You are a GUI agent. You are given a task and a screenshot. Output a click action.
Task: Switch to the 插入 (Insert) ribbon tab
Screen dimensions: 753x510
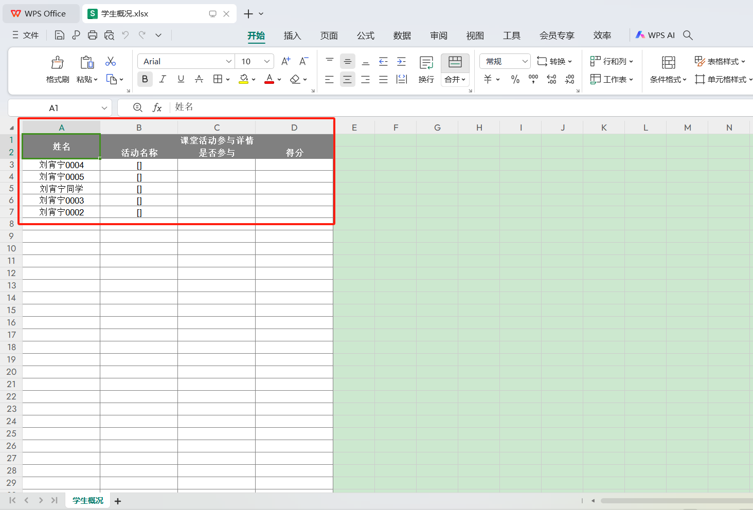(292, 35)
